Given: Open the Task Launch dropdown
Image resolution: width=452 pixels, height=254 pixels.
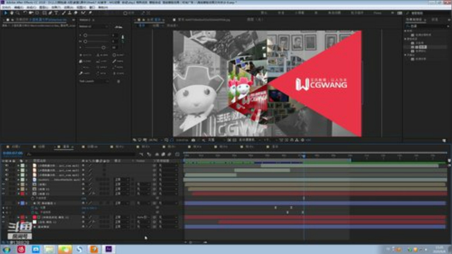Looking at the screenshot, I should click(x=94, y=81).
